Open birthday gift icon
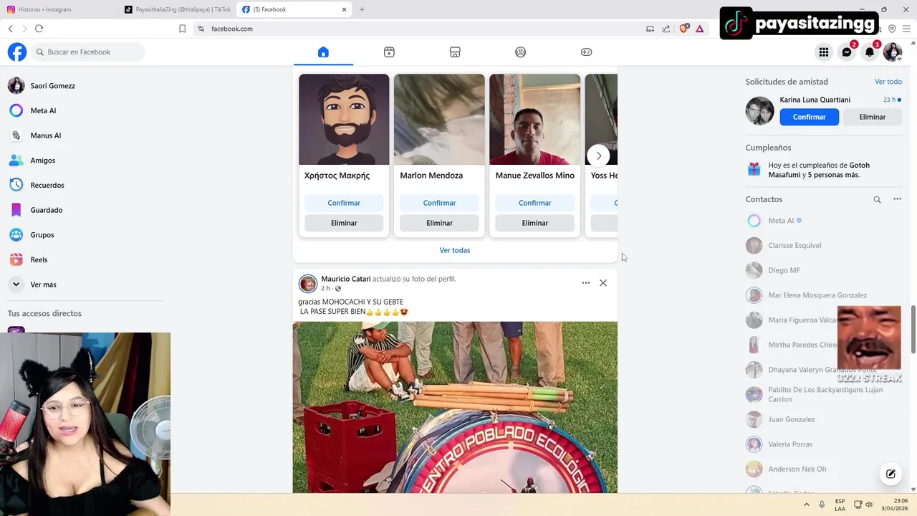The height and width of the screenshot is (516, 917). tap(754, 169)
